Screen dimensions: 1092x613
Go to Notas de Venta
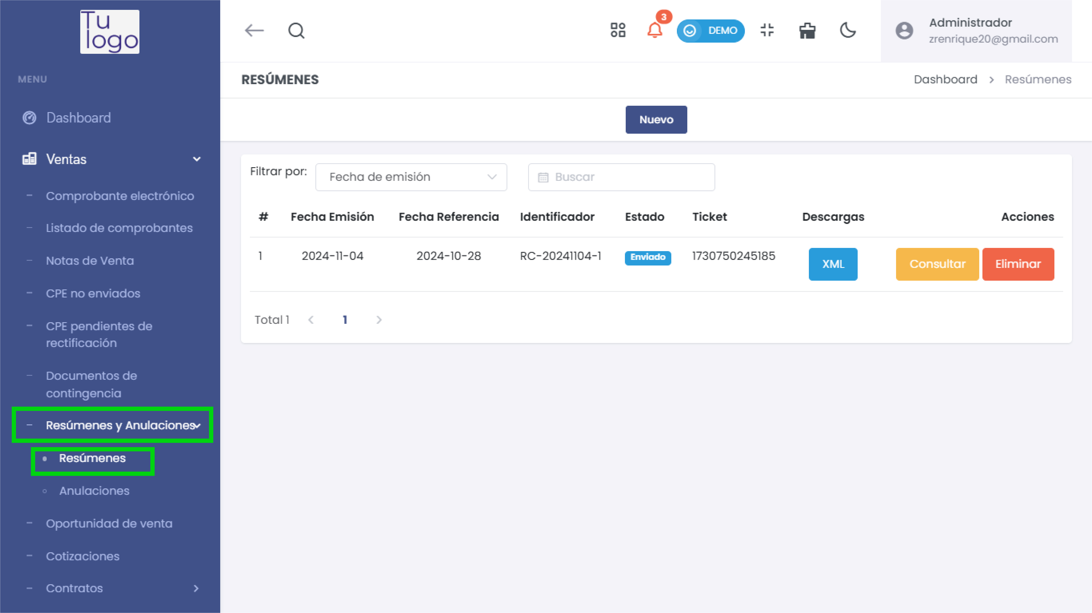(90, 261)
